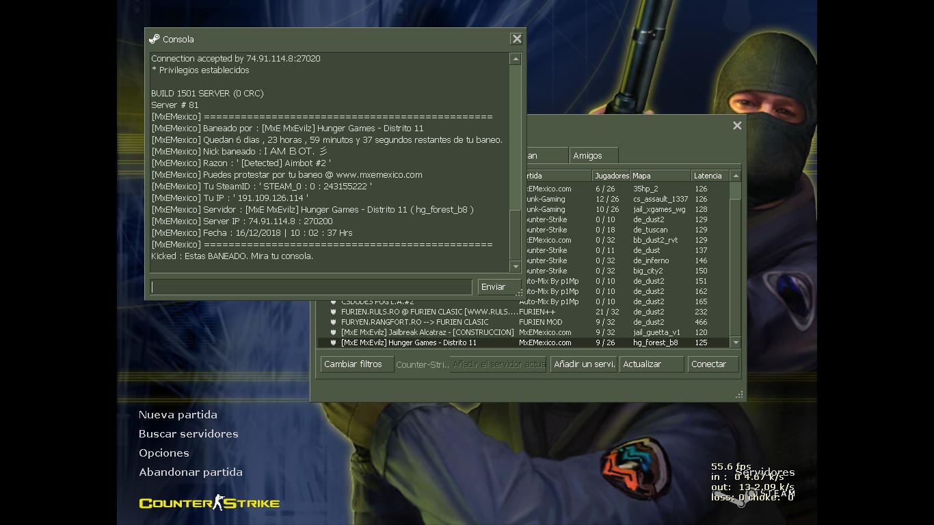Click the 12 / 26 players cell
934x525 pixels.
[607, 199]
